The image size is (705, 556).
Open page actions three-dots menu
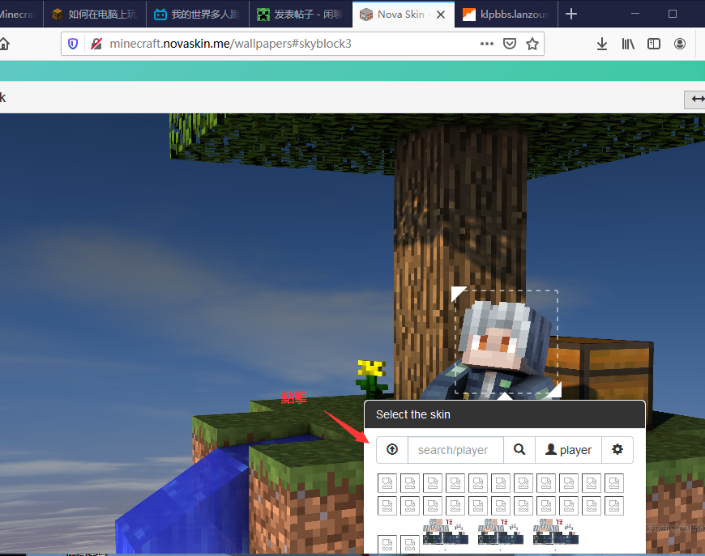(487, 44)
